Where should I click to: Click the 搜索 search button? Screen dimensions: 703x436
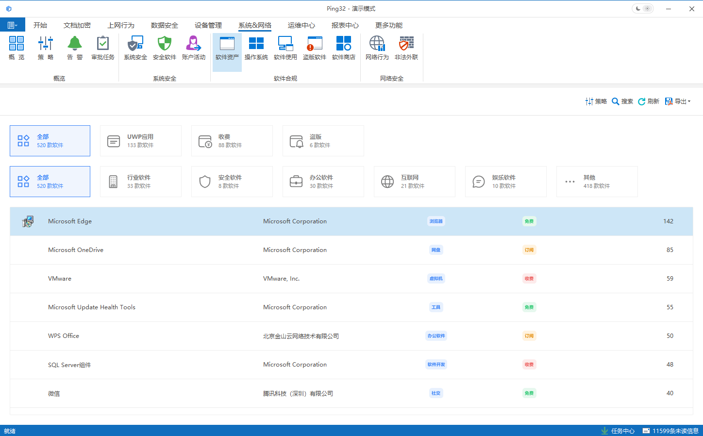coord(622,101)
